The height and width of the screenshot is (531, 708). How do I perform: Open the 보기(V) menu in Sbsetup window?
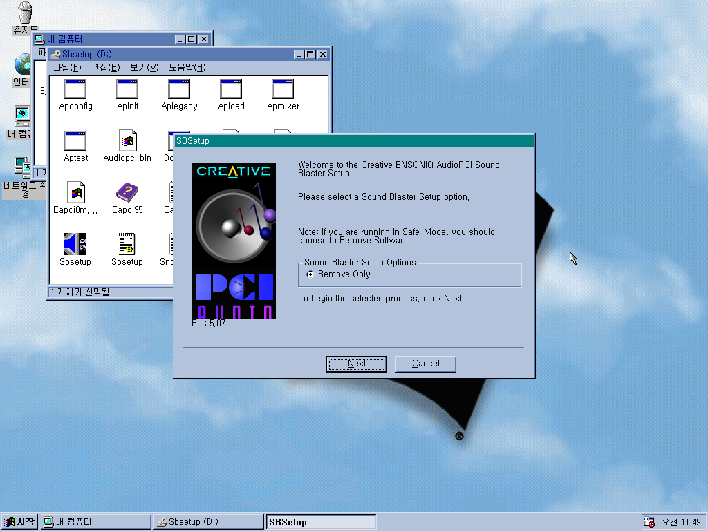pos(144,67)
